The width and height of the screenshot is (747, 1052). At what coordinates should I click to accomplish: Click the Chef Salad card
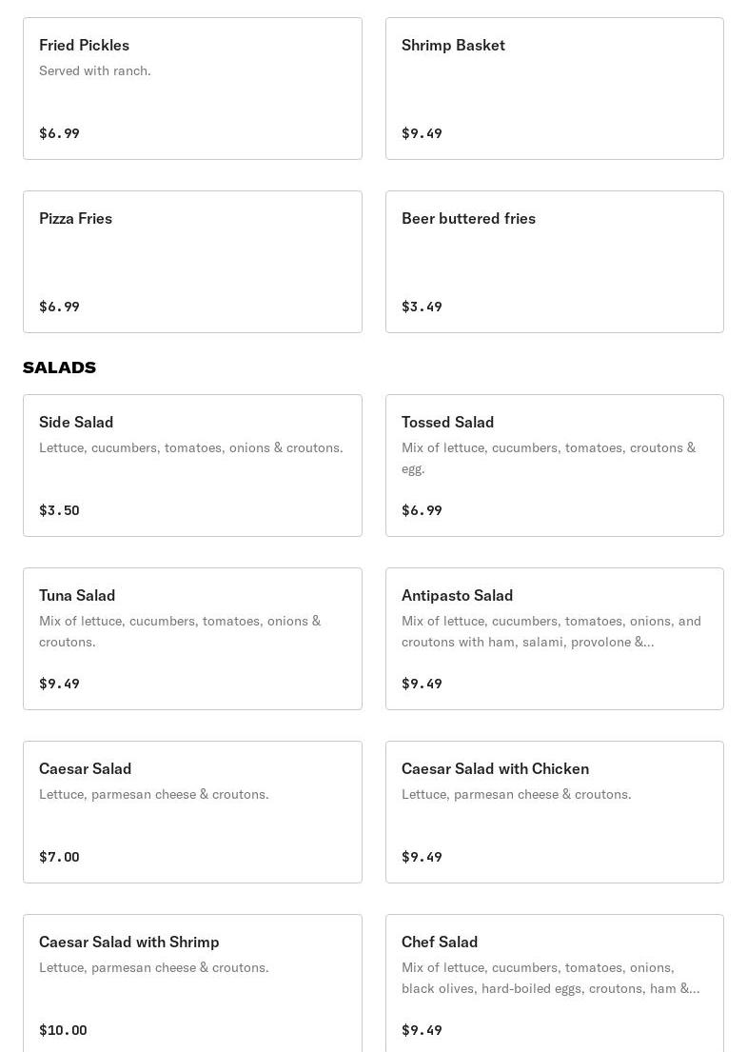point(554,985)
